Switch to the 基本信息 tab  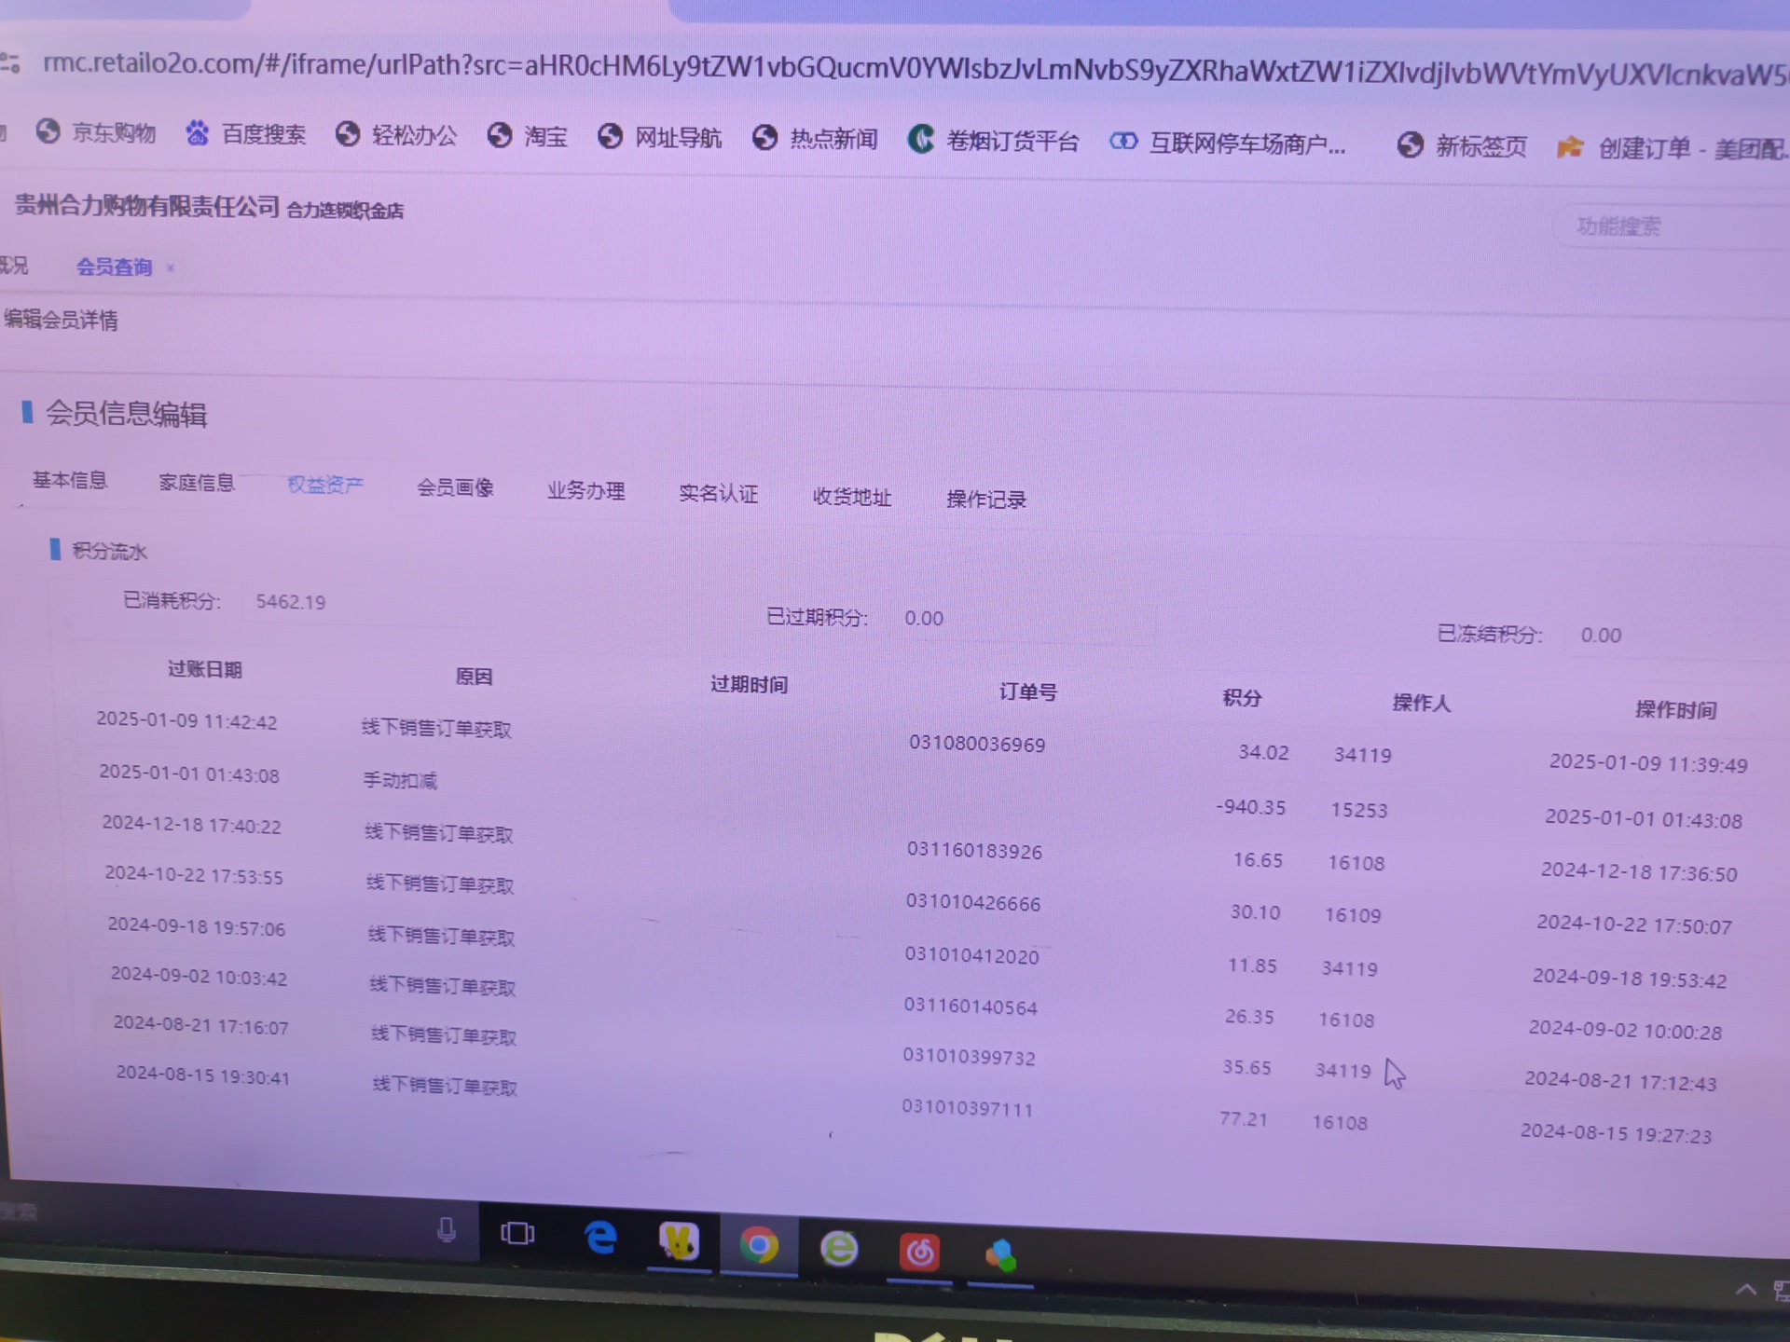pos(70,480)
